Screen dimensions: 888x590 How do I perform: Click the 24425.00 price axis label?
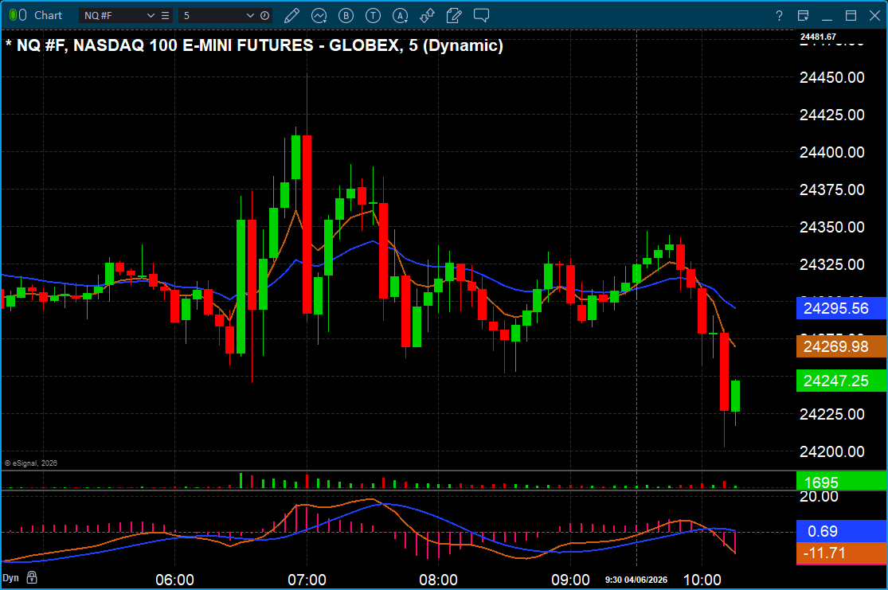pyautogui.click(x=832, y=115)
